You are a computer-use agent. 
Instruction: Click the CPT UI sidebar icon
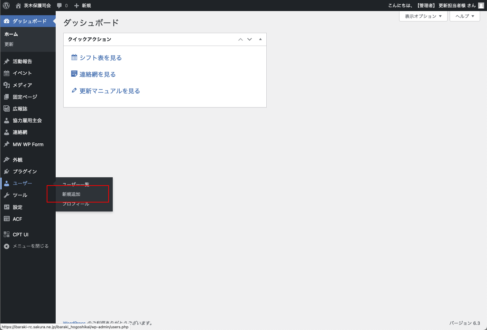(x=7, y=234)
